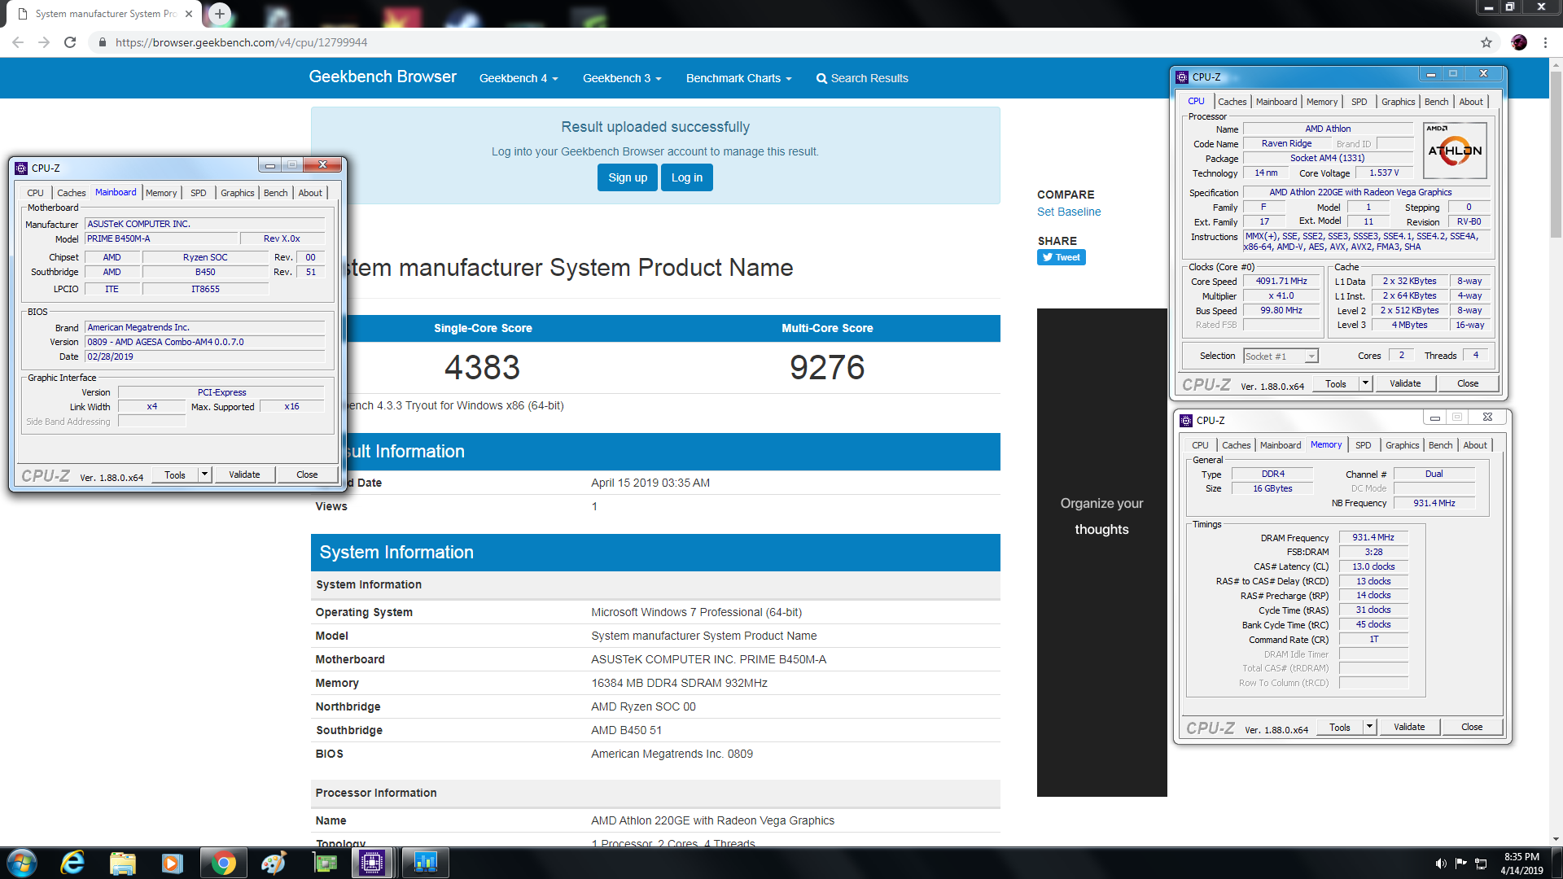Switch to CPU-Z taskbar icon
The height and width of the screenshot is (879, 1563).
372,863
